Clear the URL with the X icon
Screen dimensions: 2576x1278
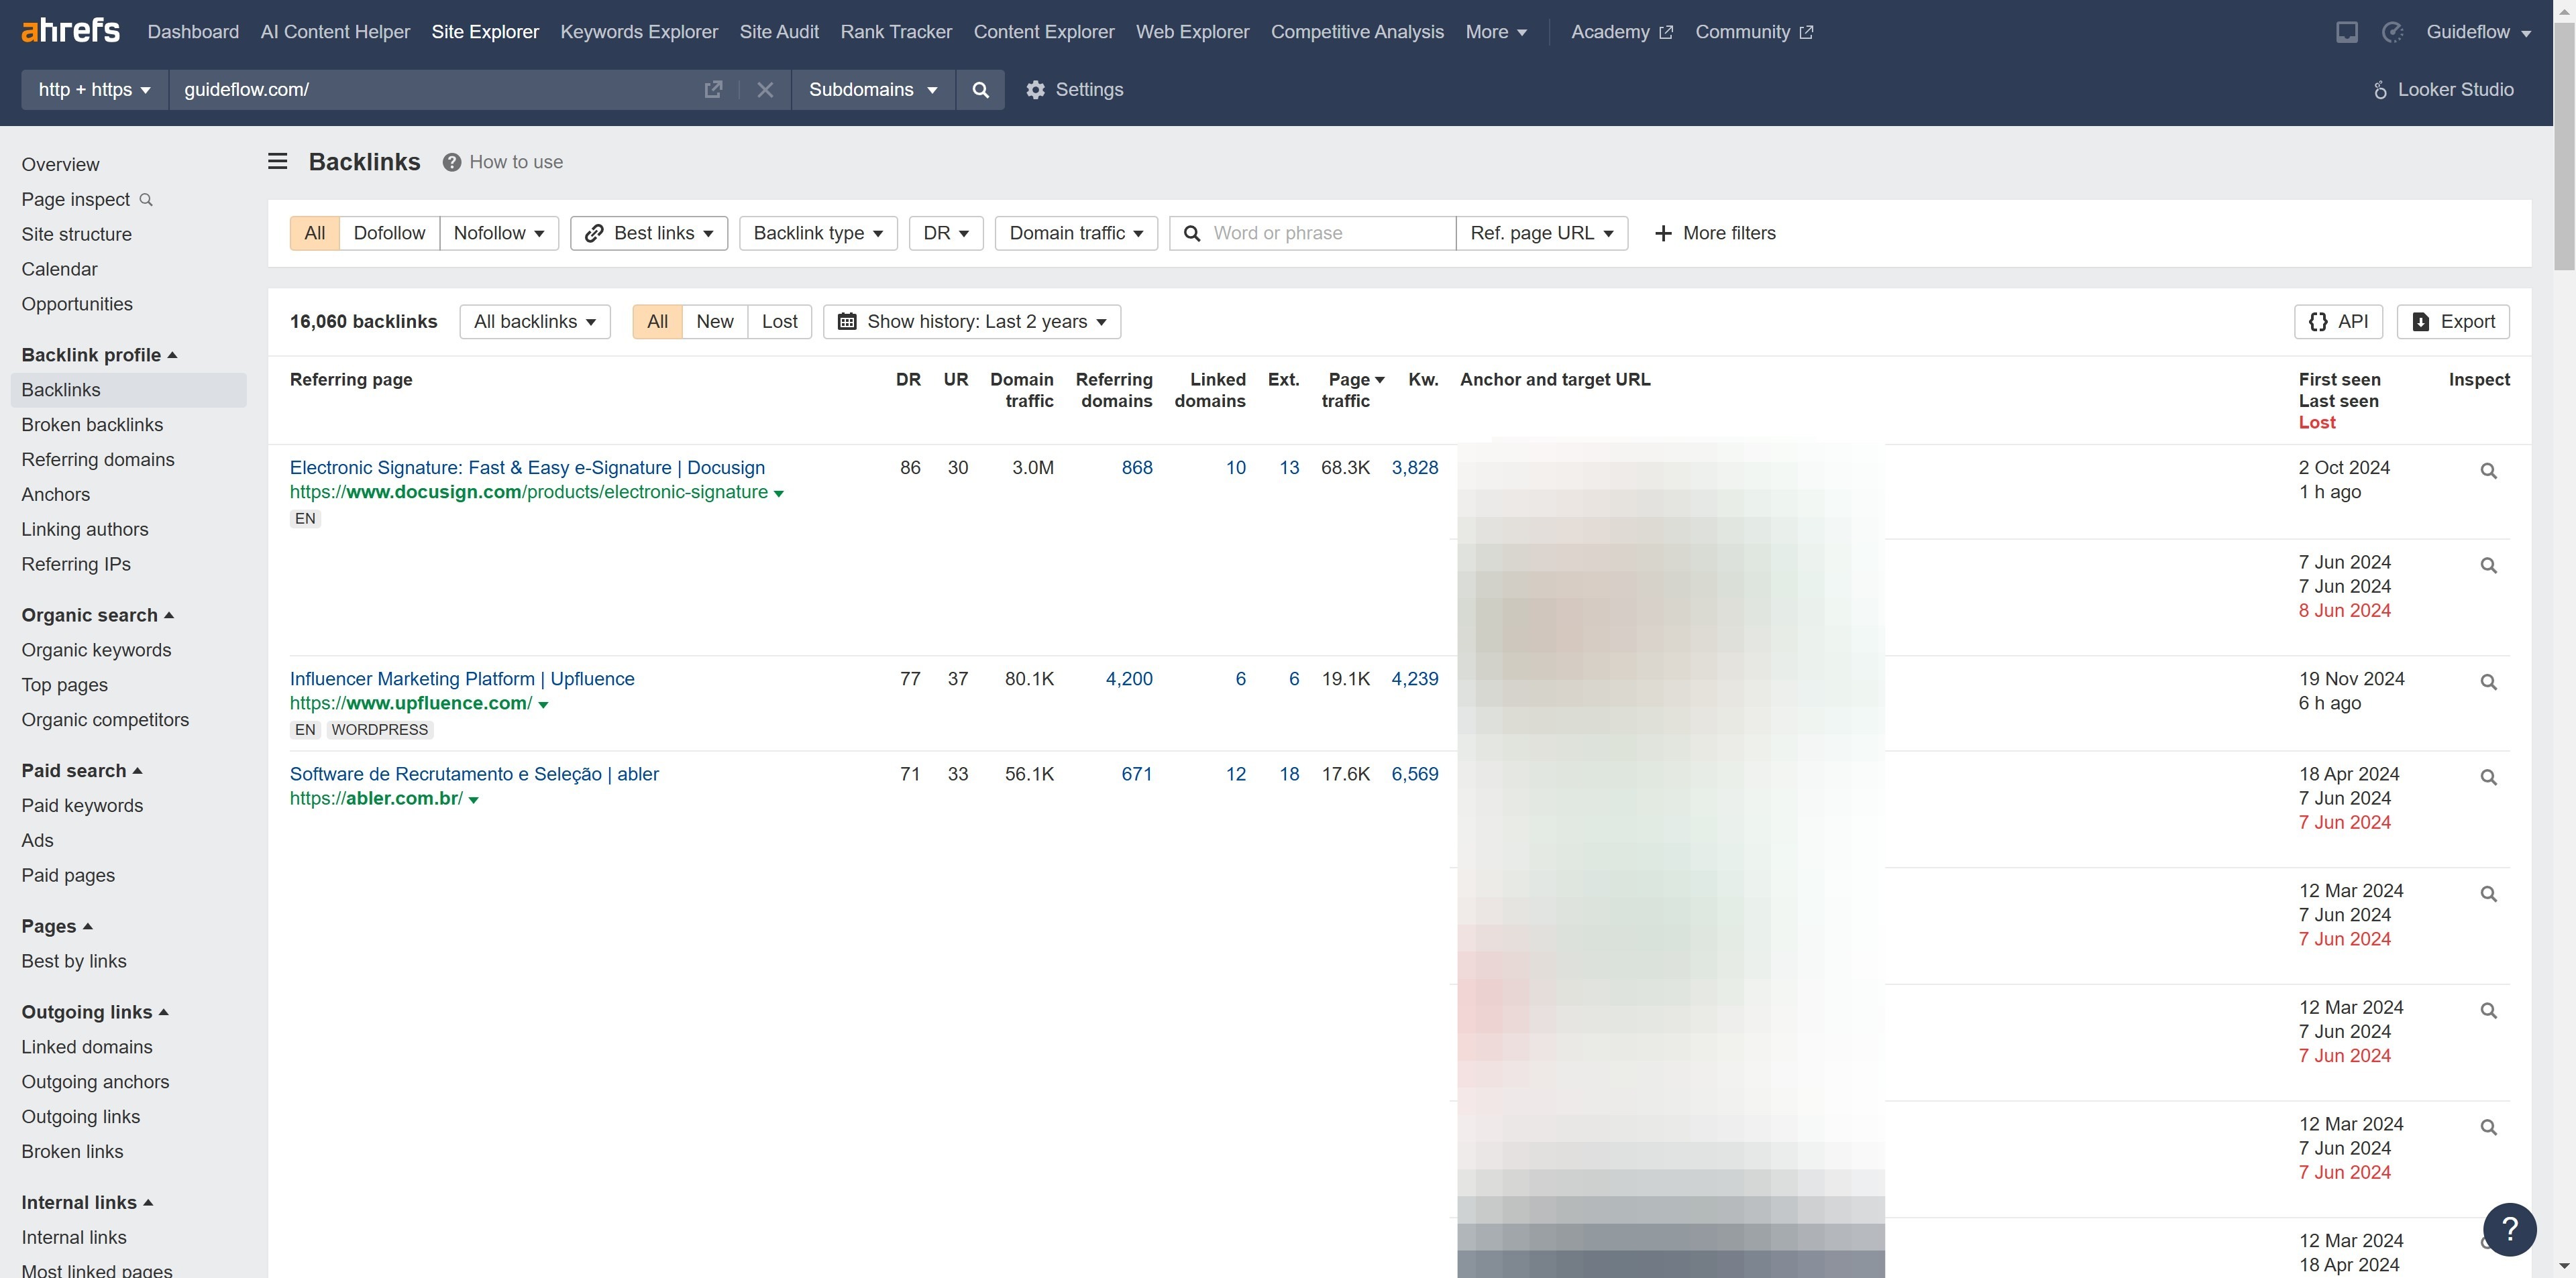point(765,90)
